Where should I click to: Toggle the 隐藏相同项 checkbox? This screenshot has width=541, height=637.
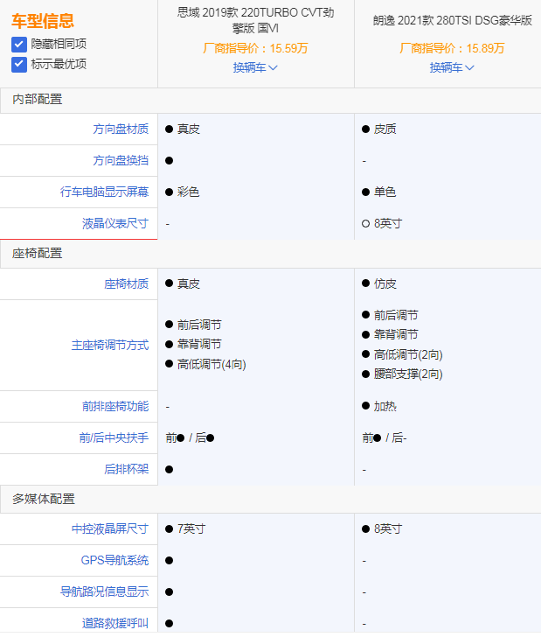19,44
